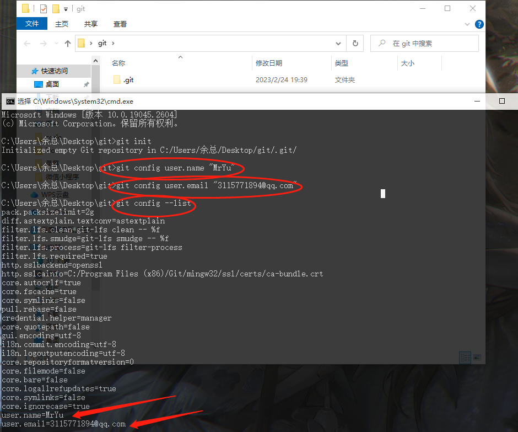Viewport: 518px width, 432px height.
Task: Click the http.sslbackend=openssl line
Action: coord(52,265)
